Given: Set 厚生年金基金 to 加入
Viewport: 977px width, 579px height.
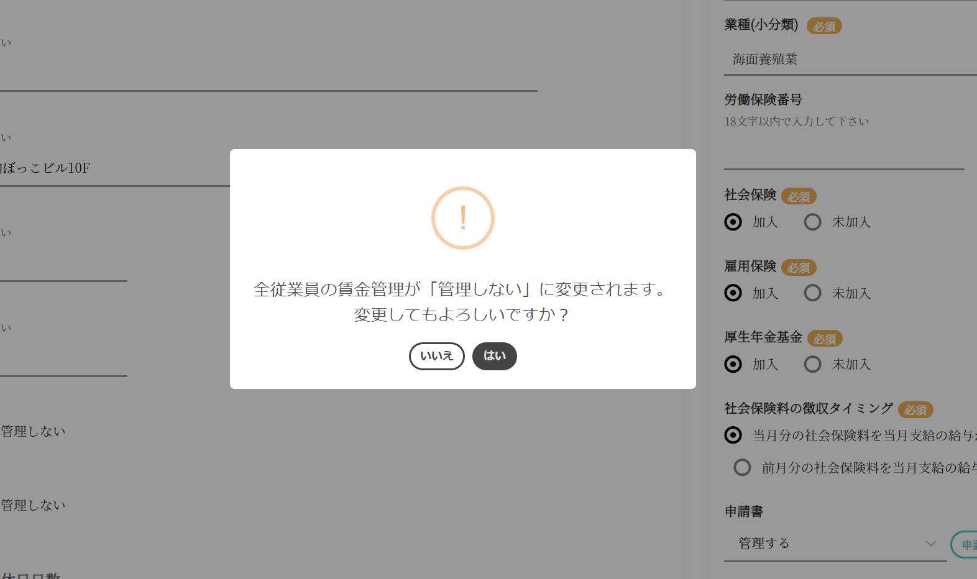Looking at the screenshot, I should coord(733,364).
